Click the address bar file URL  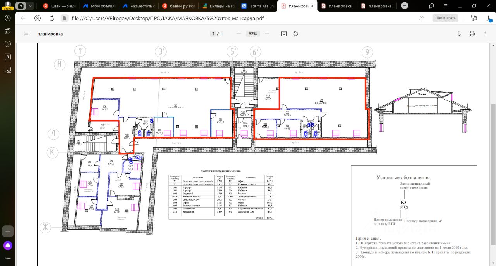(x=168, y=18)
